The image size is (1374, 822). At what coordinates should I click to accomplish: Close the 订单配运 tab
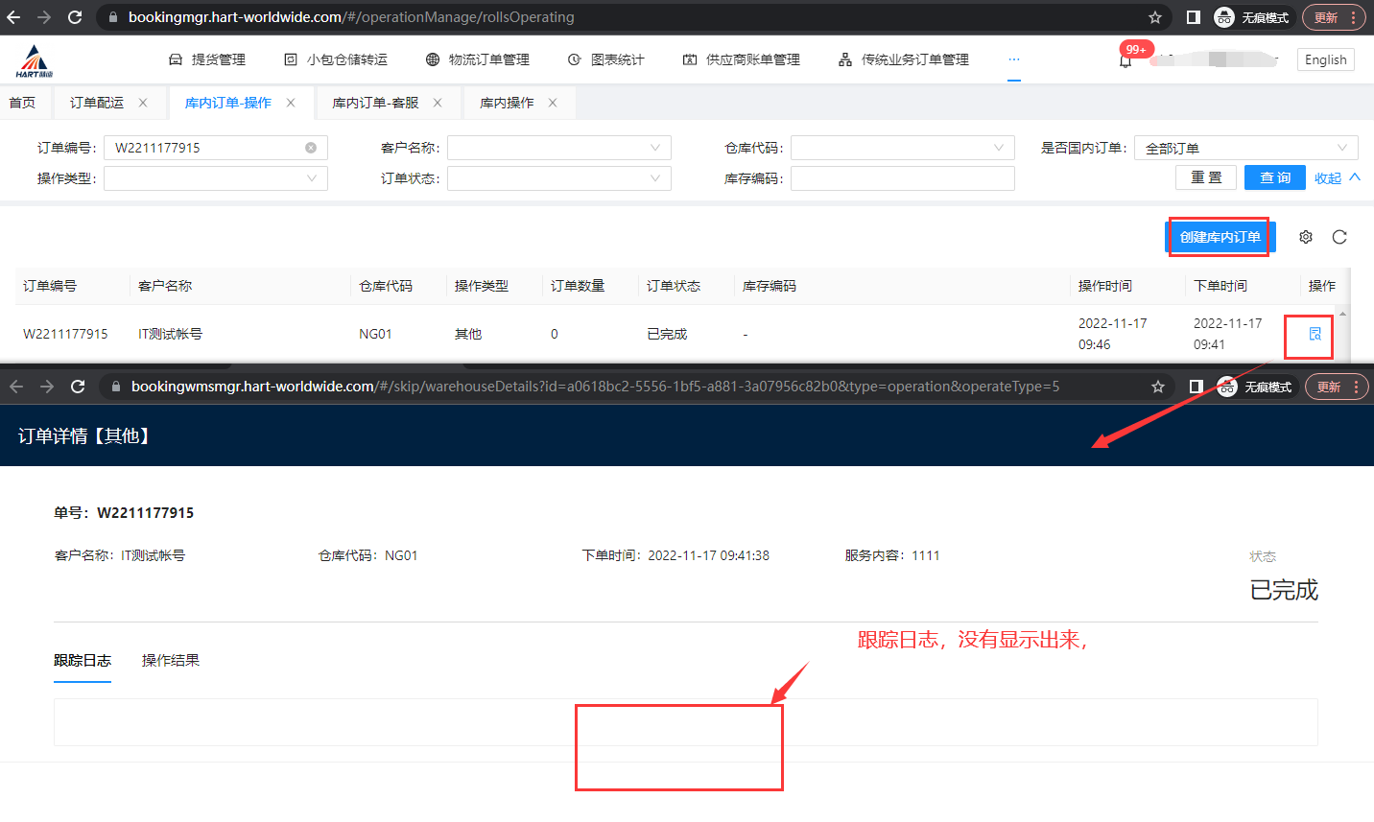tap(143, 103)
